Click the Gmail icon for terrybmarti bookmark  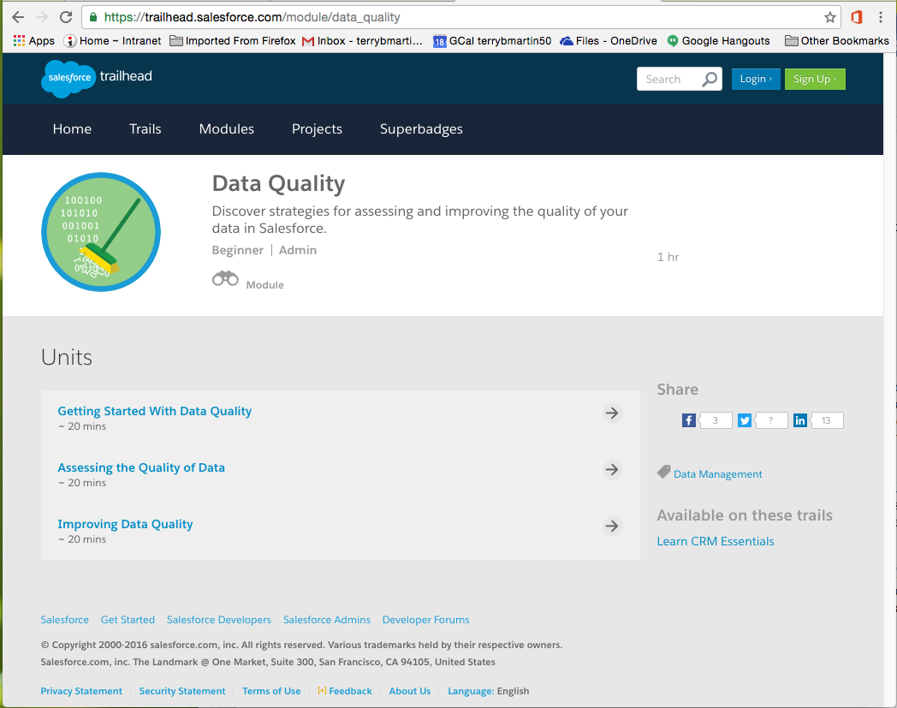[306, 40]
